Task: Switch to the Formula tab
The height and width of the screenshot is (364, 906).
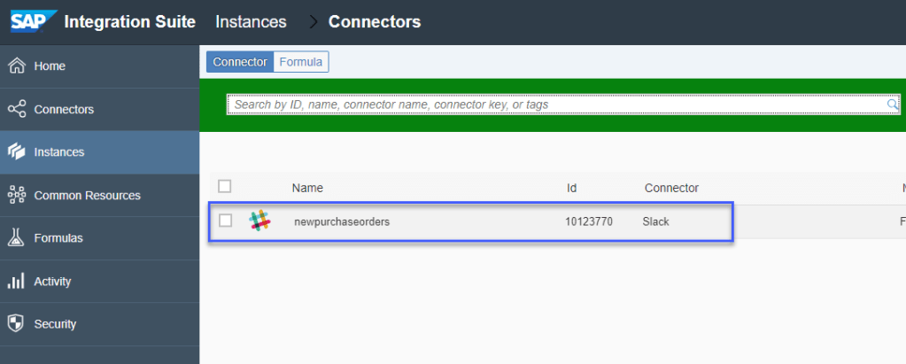Action: point(301,62)
